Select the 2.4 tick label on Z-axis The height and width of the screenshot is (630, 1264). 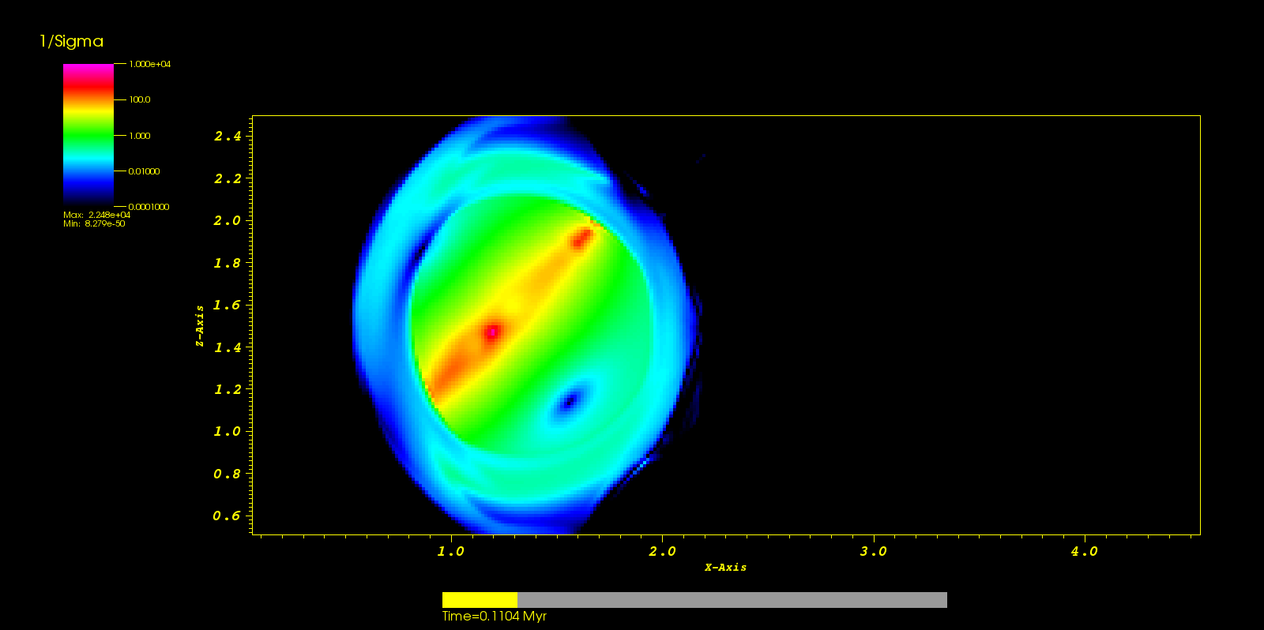(228, 137)
